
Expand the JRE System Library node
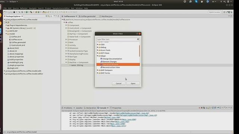point(6,28)
